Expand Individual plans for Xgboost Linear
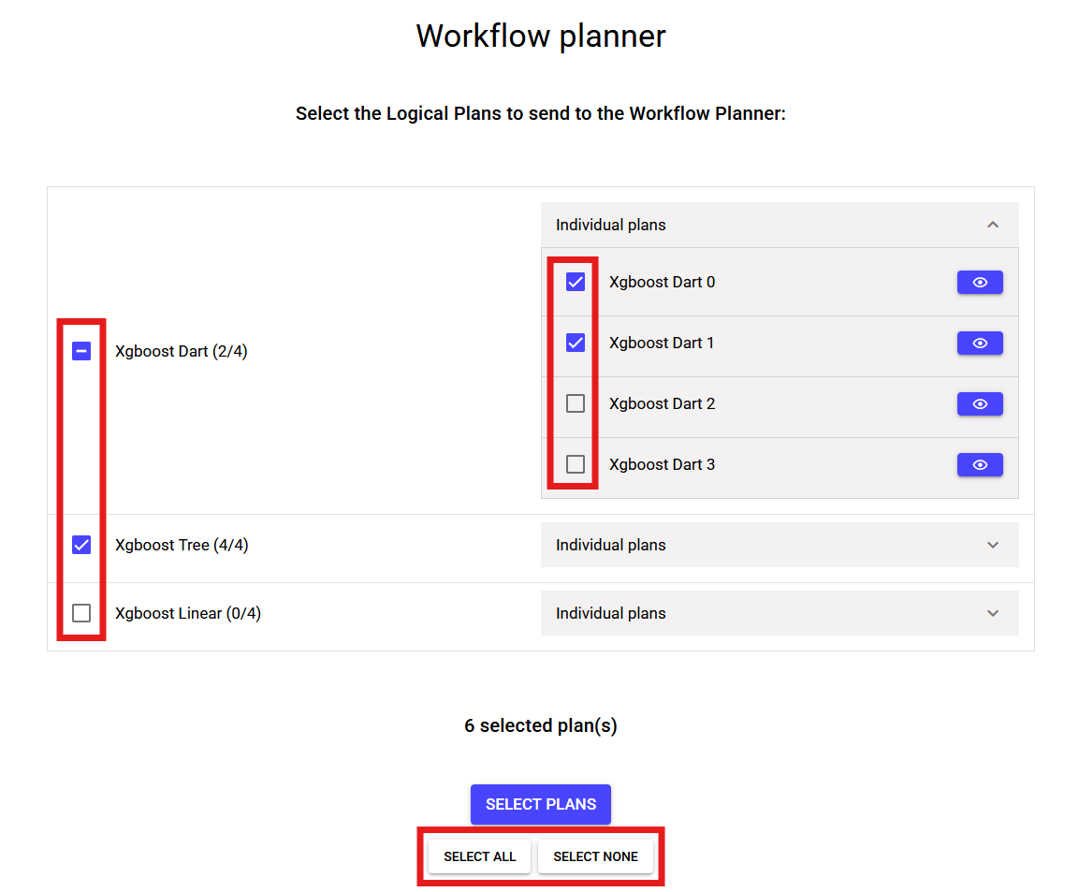 click(x=992, y=612)
